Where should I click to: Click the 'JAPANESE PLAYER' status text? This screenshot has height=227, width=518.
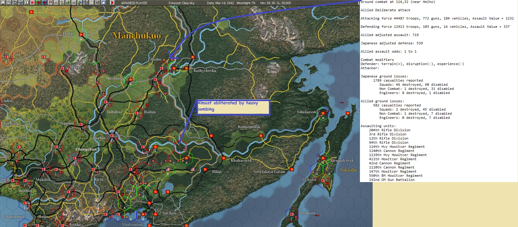click(x=134, y=3)
